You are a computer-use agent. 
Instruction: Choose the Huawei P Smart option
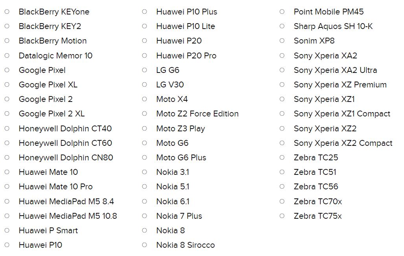click(7, 231)
